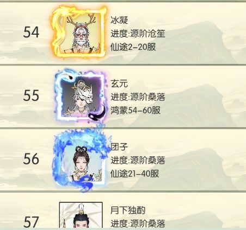Click rank number 55
This screenshot has width=246, height=230.
point(31,95)
